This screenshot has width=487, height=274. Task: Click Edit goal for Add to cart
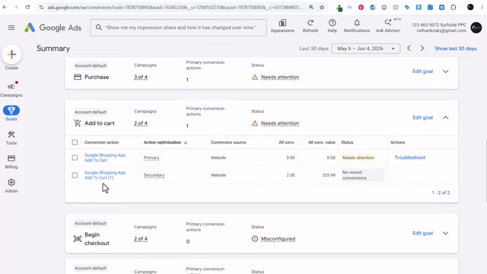pos(422,118)
